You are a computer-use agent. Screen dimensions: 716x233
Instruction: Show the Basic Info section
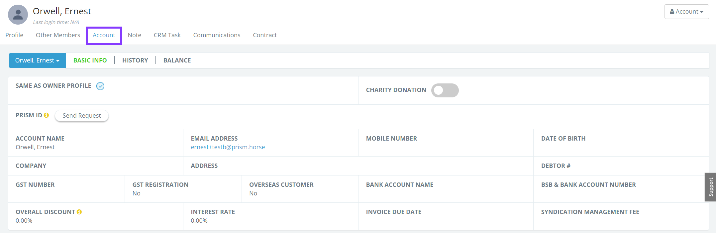(x=90, y=60)
